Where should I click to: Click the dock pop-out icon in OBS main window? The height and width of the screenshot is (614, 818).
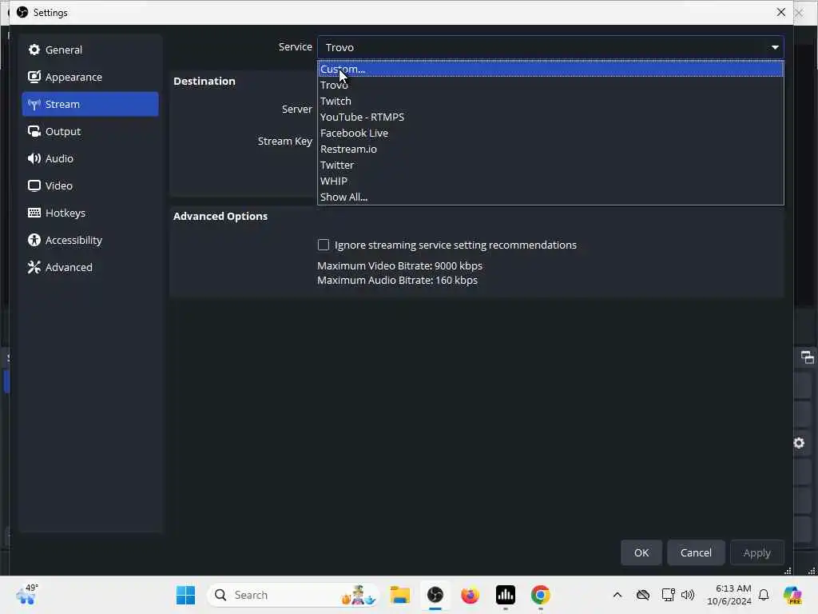pos(807,357)
